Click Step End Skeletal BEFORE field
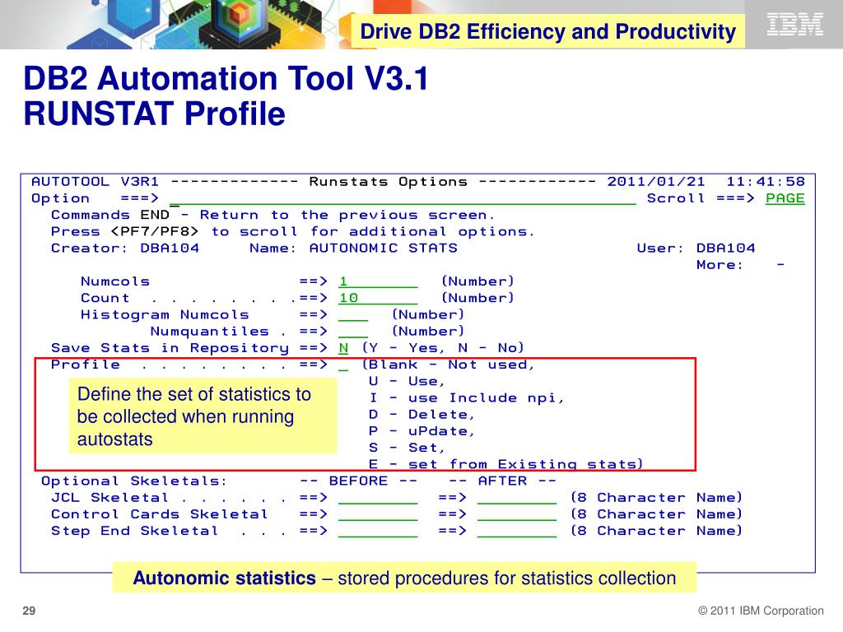This screenshot has width=843, height=632. (x=378, y=532)
